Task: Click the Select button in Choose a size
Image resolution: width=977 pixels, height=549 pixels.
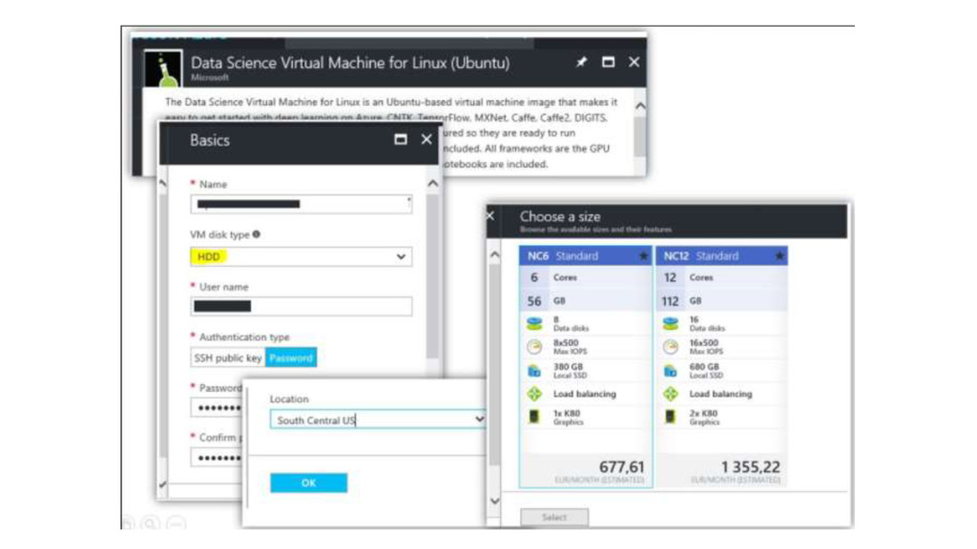Action: [554, 518]
